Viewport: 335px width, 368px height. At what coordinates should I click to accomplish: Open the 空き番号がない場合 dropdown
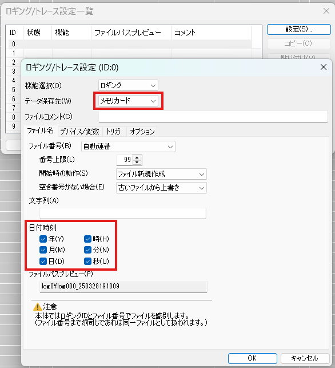[161, 188]
